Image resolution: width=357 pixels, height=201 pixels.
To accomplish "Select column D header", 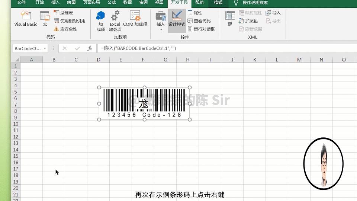I will [x=98, y=60].
